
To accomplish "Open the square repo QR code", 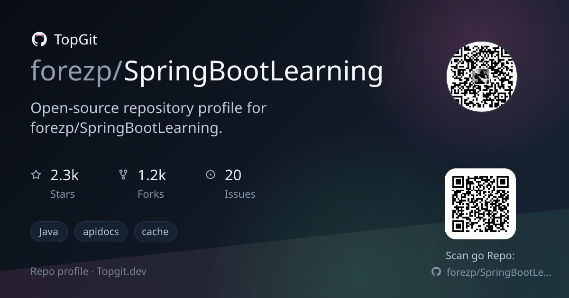I will [x=480, y=204].
